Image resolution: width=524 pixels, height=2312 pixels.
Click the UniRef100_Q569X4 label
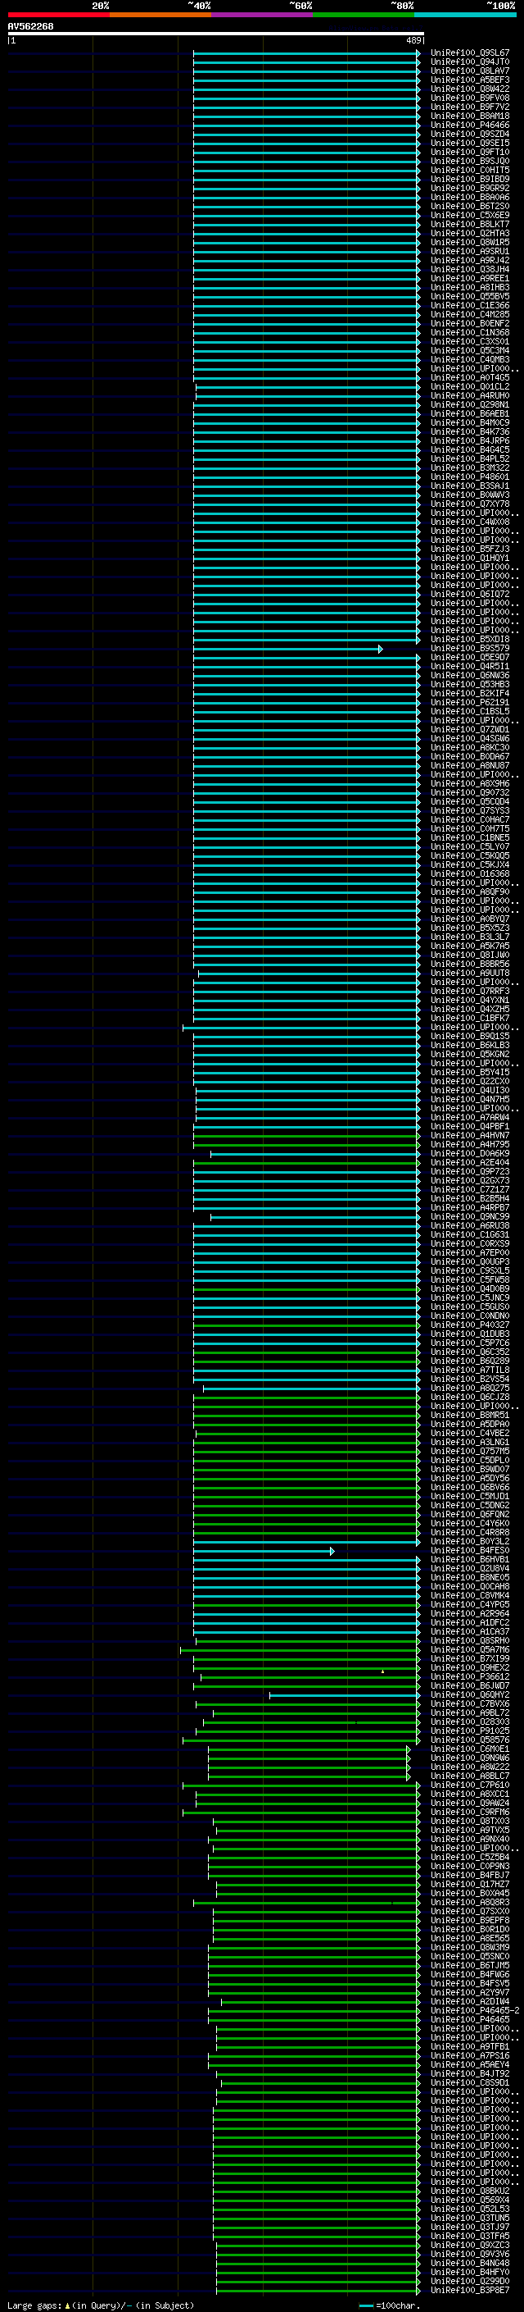(x=470, y=2200)
